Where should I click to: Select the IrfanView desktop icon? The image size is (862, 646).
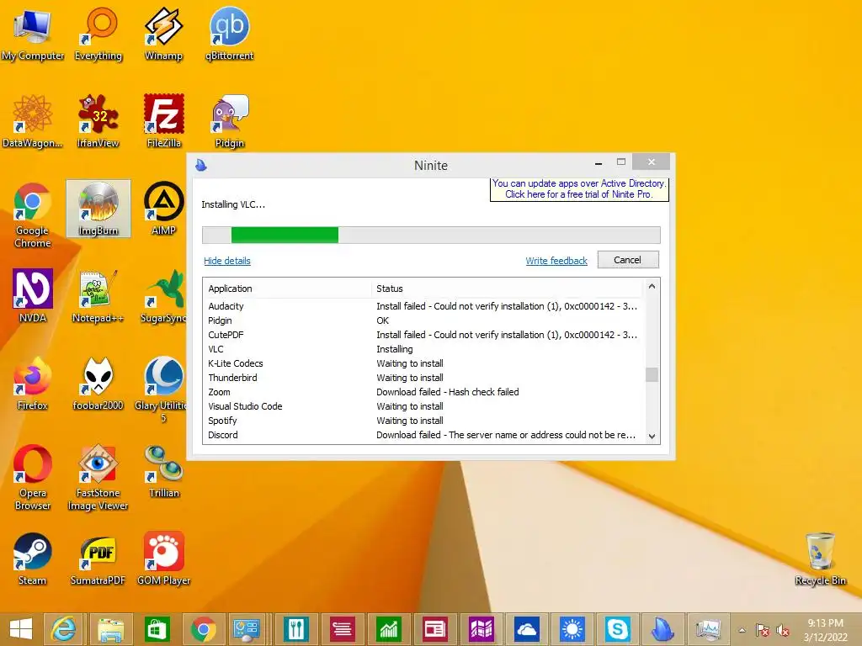pos(98,121)
